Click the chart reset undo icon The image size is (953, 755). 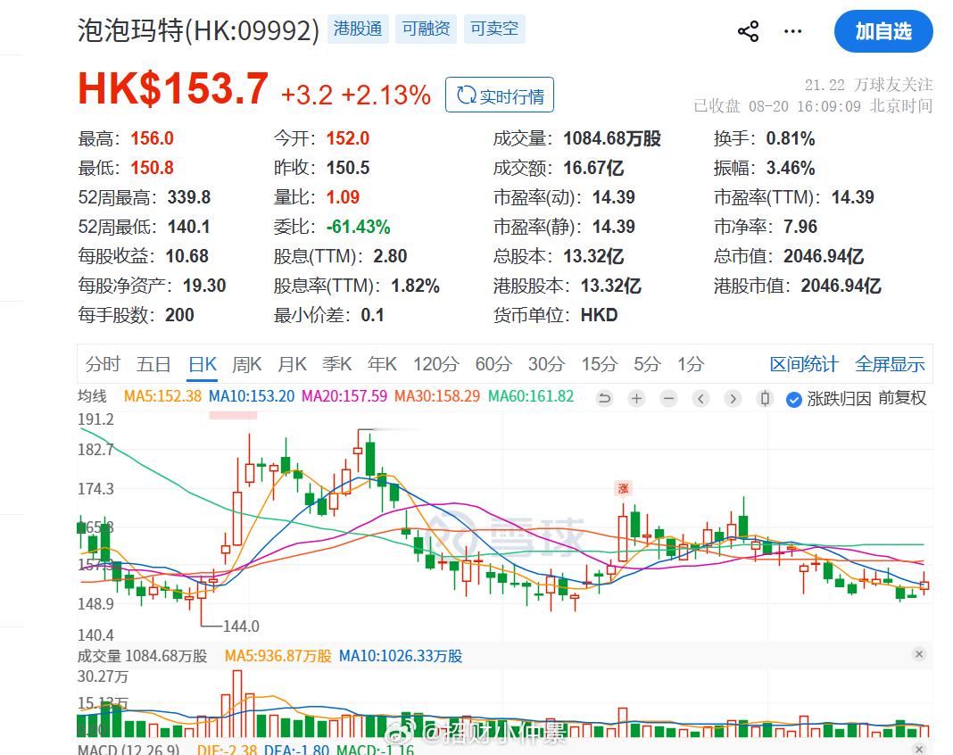(x=604, y=399)
